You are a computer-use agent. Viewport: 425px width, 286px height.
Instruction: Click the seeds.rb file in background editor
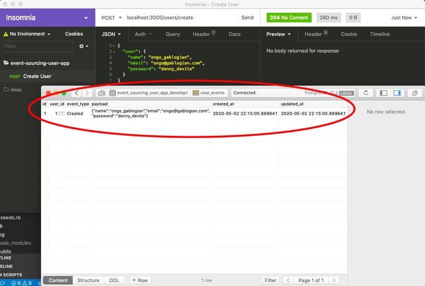[x=10, y=218]
